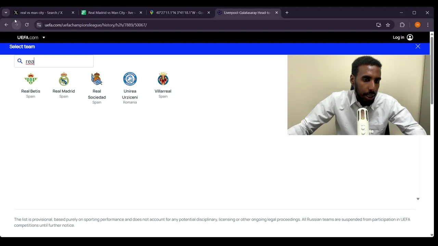The width and height of the screenshot is (438, 246).
Task: Choose the Villarreal crest
Action: click(x=163, y=79)
